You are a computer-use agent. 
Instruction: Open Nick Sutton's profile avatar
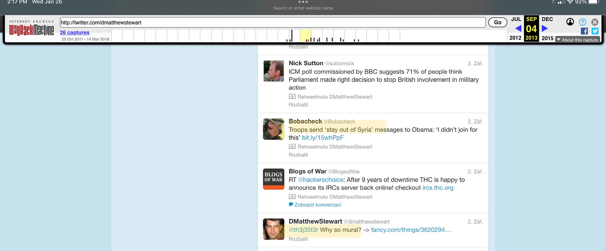coord(273,71)
